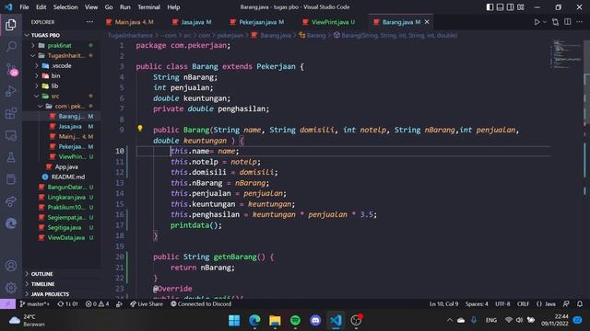Click Connected to Discord status item
The width and height of the screenshot is (590, 331).
pyautogui.click(x=201, y=304)
